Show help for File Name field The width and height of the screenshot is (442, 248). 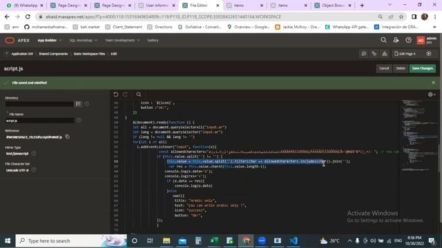(79, 121)
